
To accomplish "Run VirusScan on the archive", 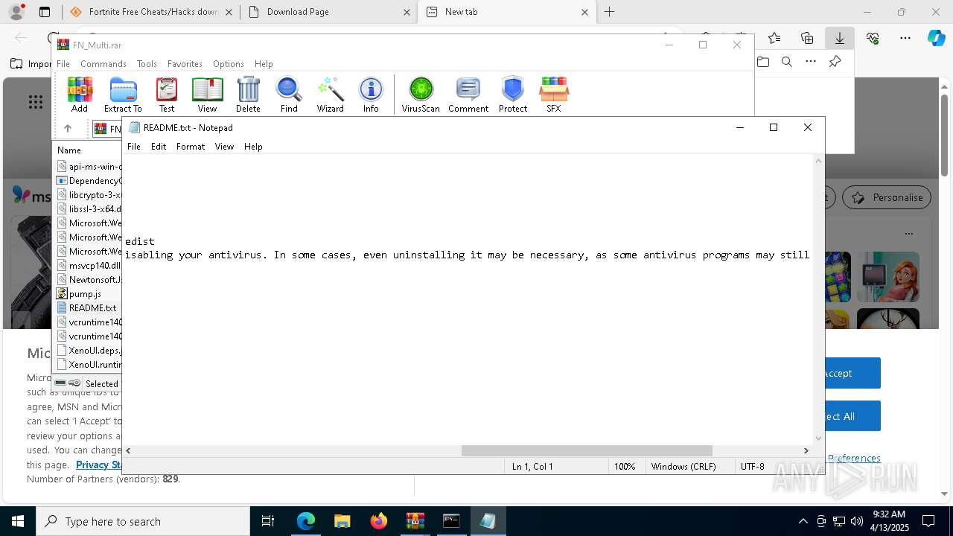I will point(421,95).
